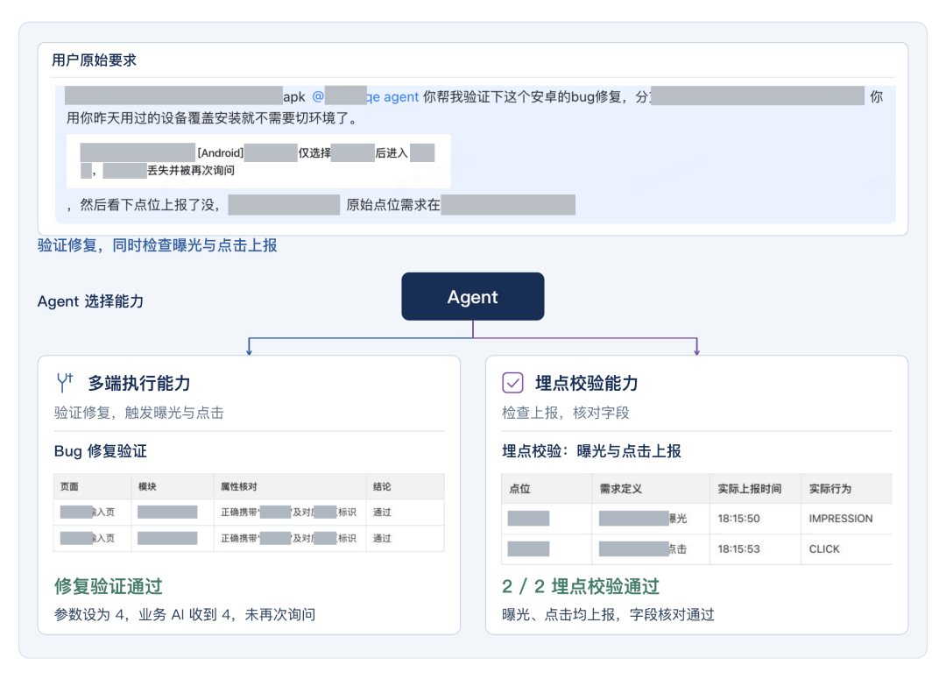The height and width of the screenshot is (679, 946).
Task: Click the 多端执行能力 card title
Action: pos(139,383)
